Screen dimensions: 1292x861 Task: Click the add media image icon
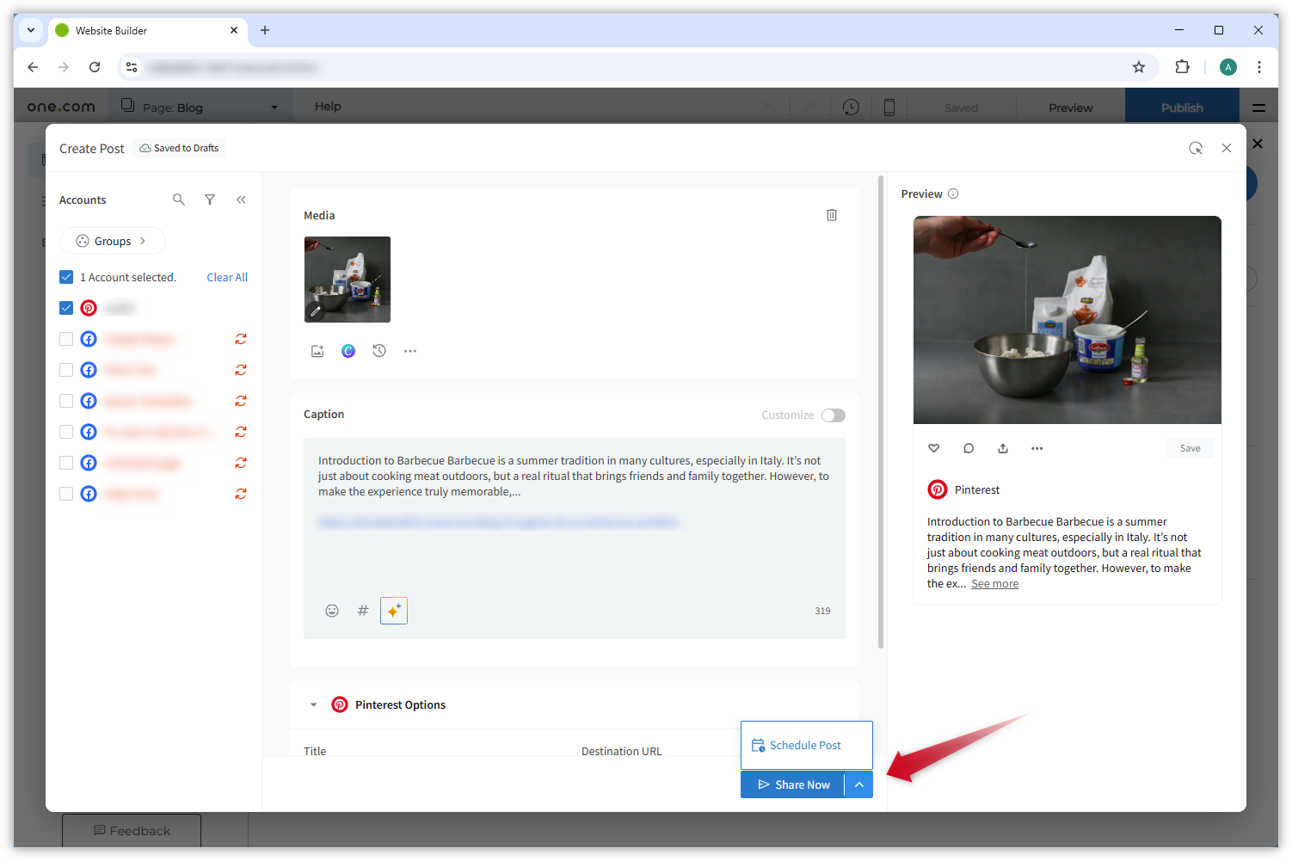point(317,350)
